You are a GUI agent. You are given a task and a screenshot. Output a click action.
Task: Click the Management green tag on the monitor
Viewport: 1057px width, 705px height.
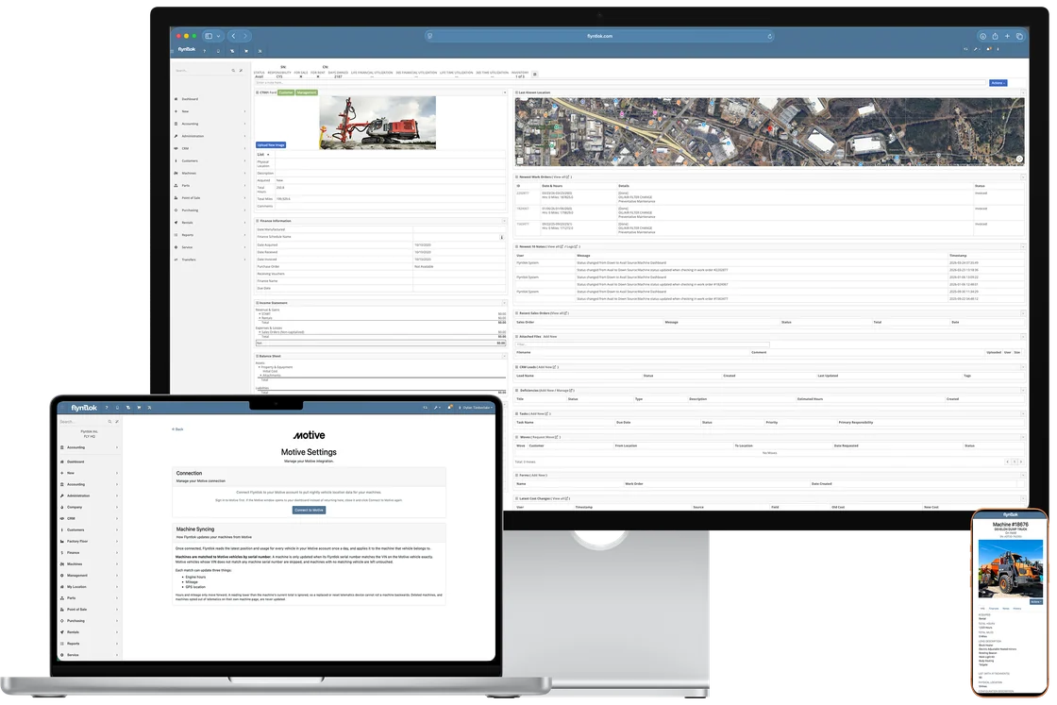click(x=307, y=92)
